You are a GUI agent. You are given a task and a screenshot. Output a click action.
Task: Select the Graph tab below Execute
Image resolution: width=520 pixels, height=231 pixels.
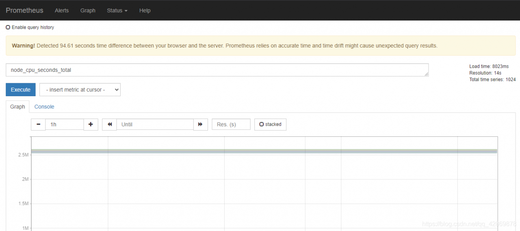tap(17, 107)
